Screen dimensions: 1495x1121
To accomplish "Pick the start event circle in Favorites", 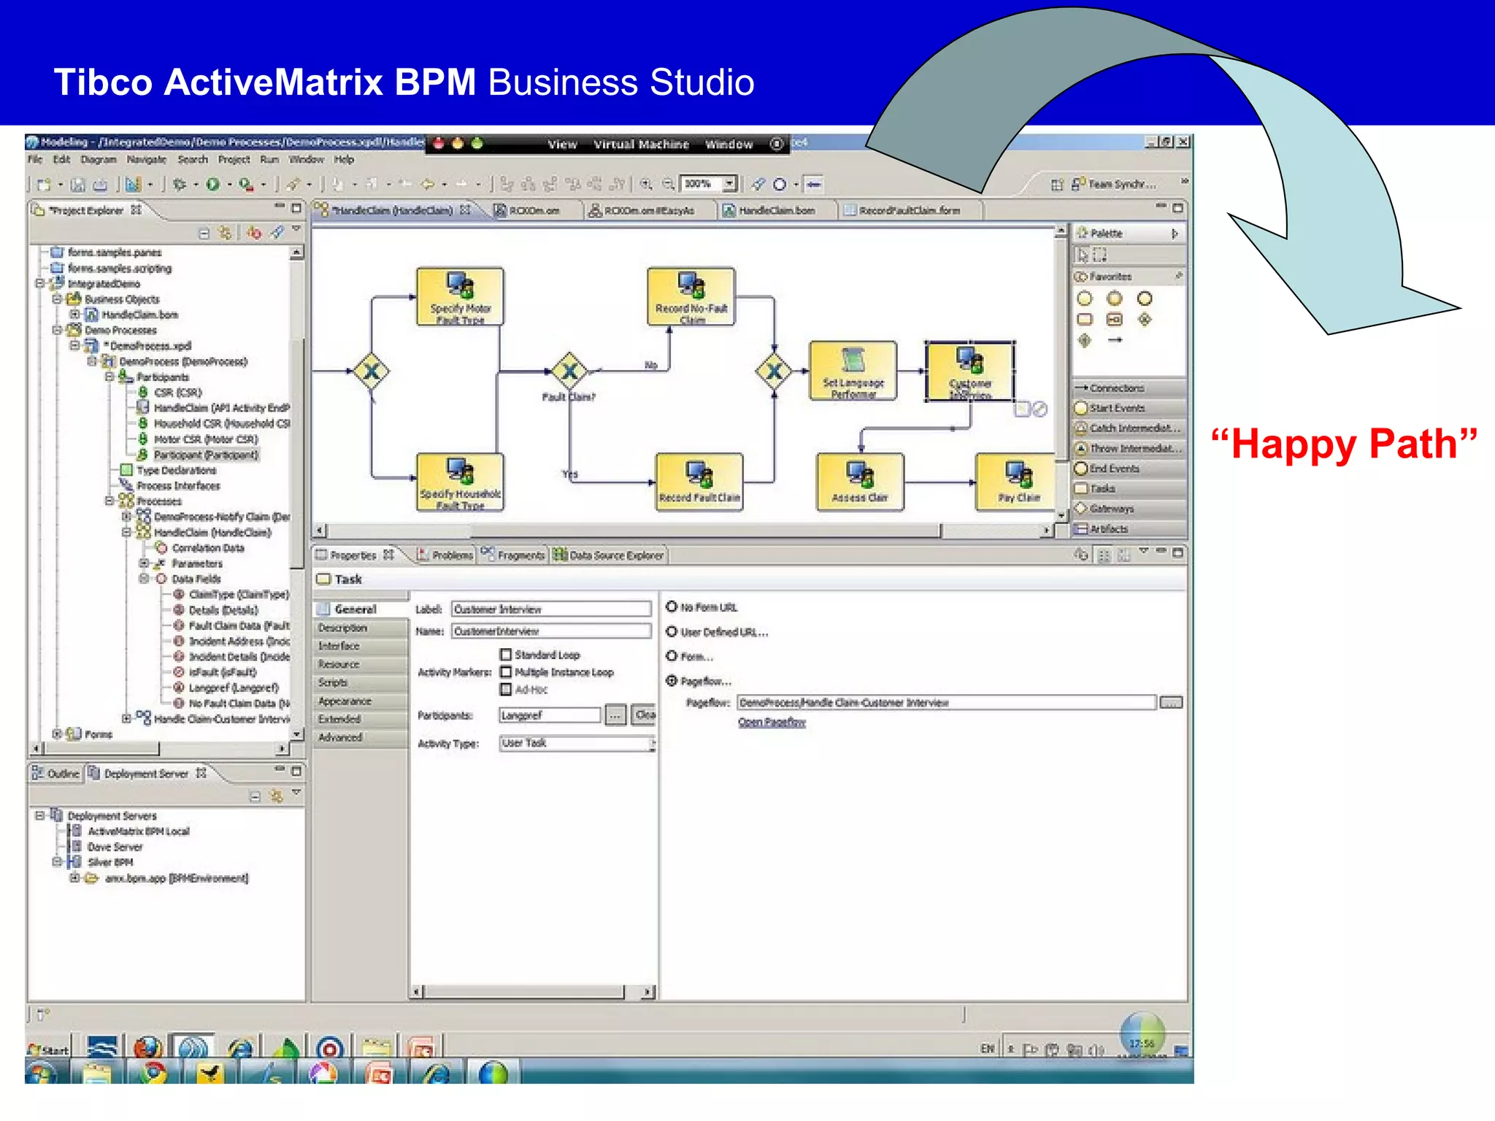I will click(1085, 298).
